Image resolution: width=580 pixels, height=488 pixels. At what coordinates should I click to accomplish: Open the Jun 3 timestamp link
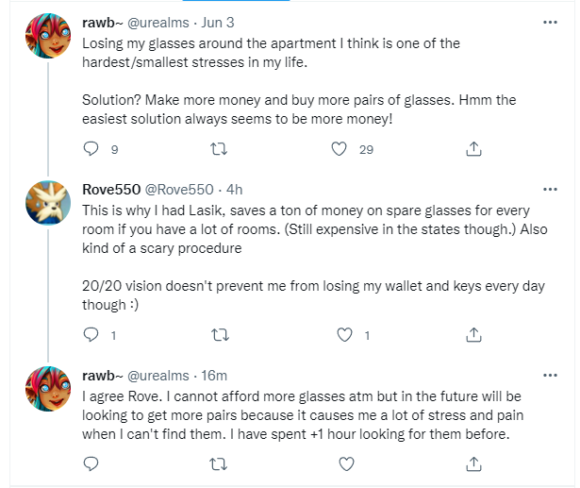218,23
